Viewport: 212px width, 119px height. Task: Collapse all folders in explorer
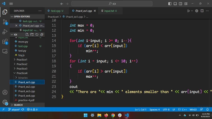[x=42, y=34]
